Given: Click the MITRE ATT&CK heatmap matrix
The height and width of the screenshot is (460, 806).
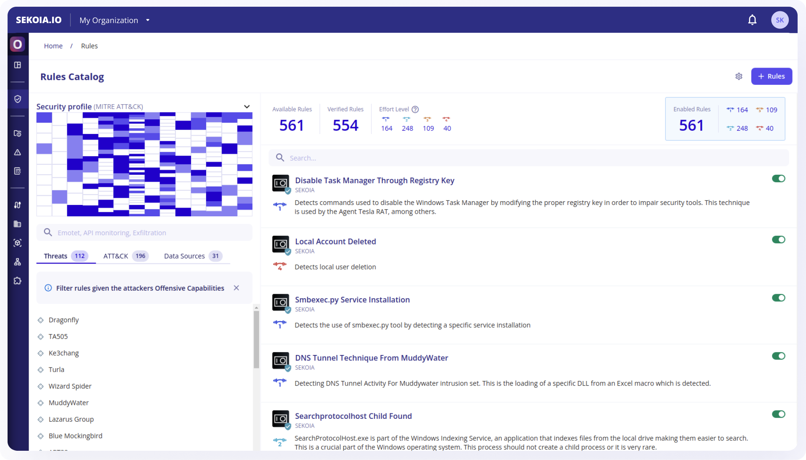Looking at the screenshot, I should pyautogui.click(x=144, y=164).
